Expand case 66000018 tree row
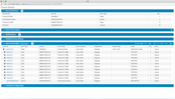175x99 pixels. (x=5, y=72)
